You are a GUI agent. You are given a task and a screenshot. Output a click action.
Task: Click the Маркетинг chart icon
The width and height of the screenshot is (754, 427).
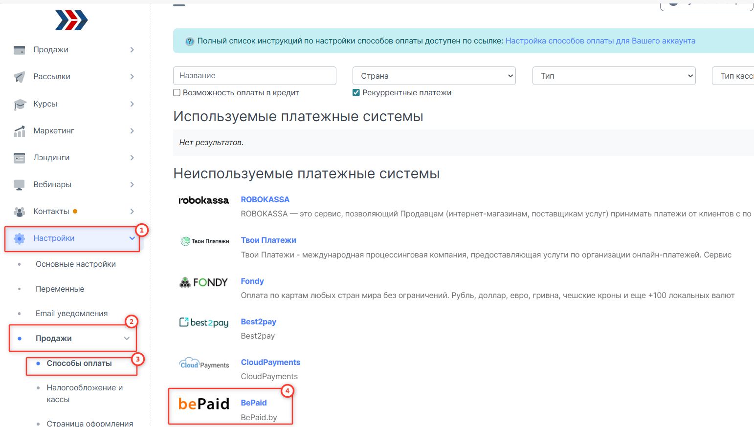[x=19, y=131]
